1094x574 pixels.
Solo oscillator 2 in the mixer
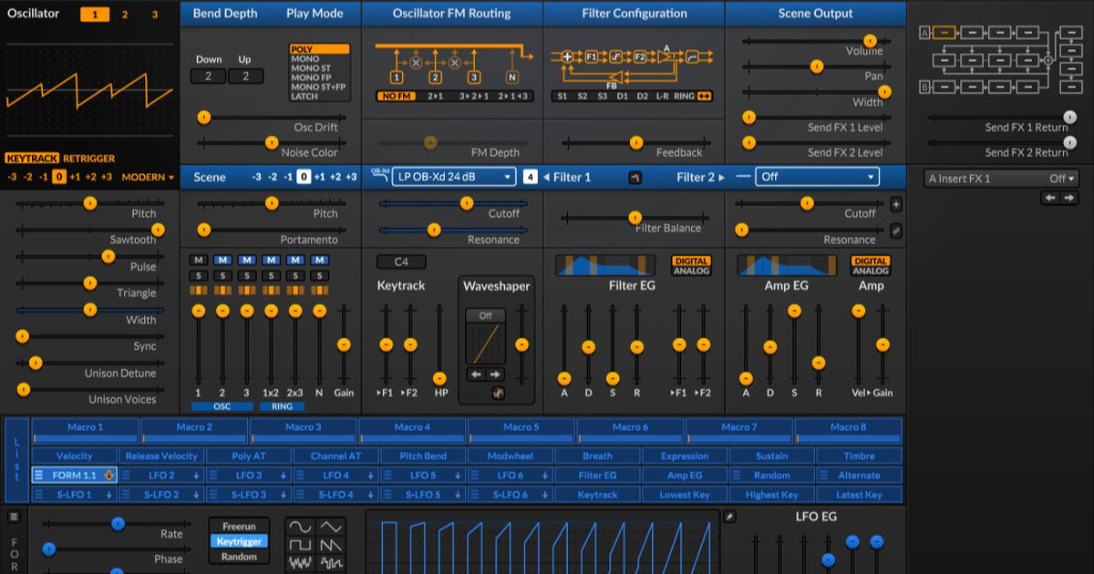222,275
